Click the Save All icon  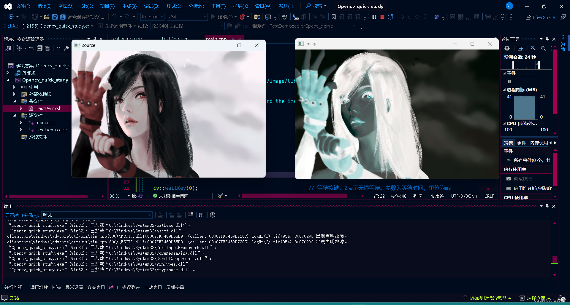tap(63, 17)
